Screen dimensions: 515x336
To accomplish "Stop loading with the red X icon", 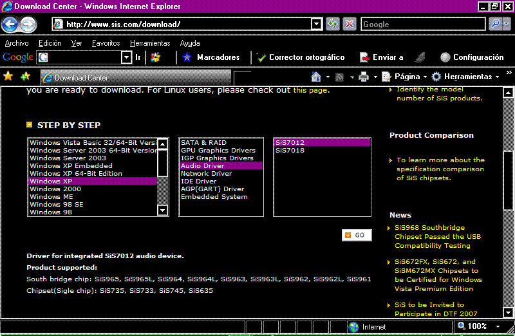I will (x=350, y=24).
